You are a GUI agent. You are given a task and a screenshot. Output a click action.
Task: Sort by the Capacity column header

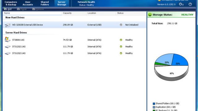[67, 13]
